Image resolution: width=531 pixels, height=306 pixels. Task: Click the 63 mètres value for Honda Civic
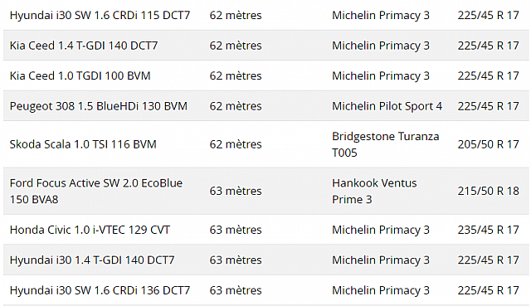pyautogui.click(x=236, y=230)
